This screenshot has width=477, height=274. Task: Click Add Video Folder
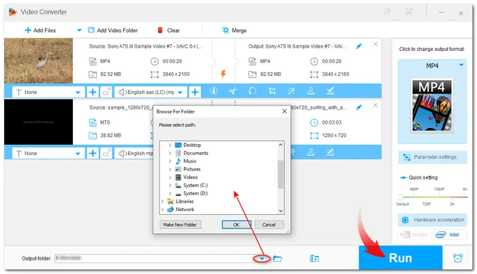(112, 31)
